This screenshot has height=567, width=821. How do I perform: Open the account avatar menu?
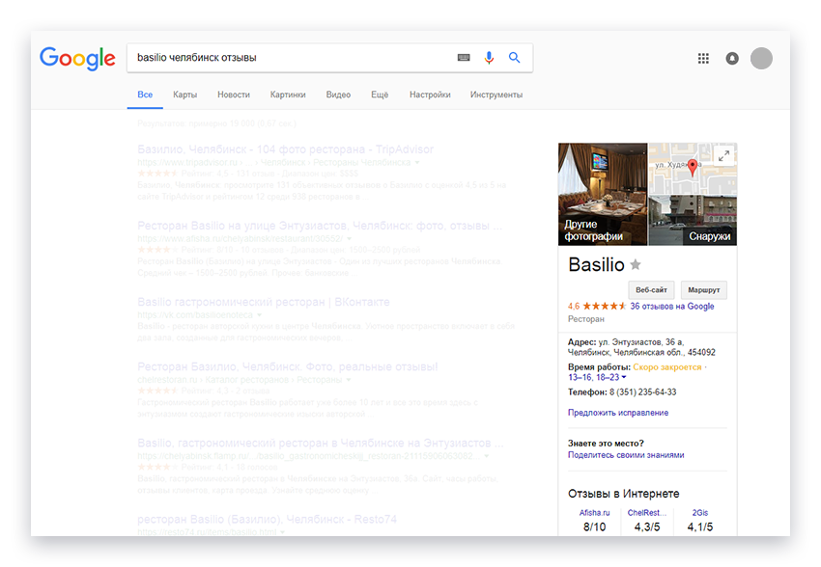pos(761,58)
